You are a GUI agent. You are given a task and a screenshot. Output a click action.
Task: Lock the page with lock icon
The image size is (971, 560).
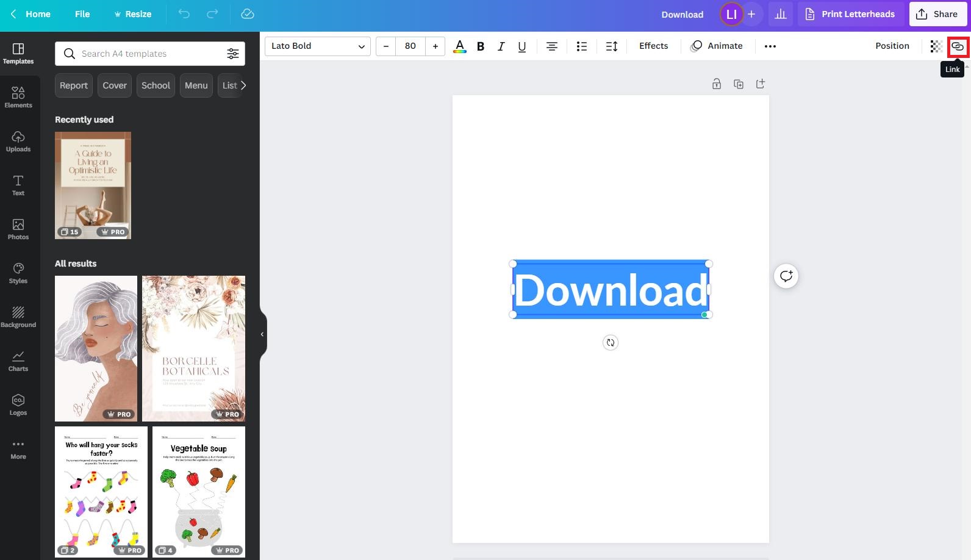click(x=717, y=84)
